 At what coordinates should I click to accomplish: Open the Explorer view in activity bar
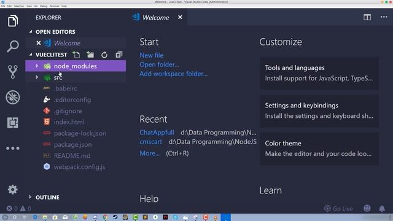(x=13, y=20)
